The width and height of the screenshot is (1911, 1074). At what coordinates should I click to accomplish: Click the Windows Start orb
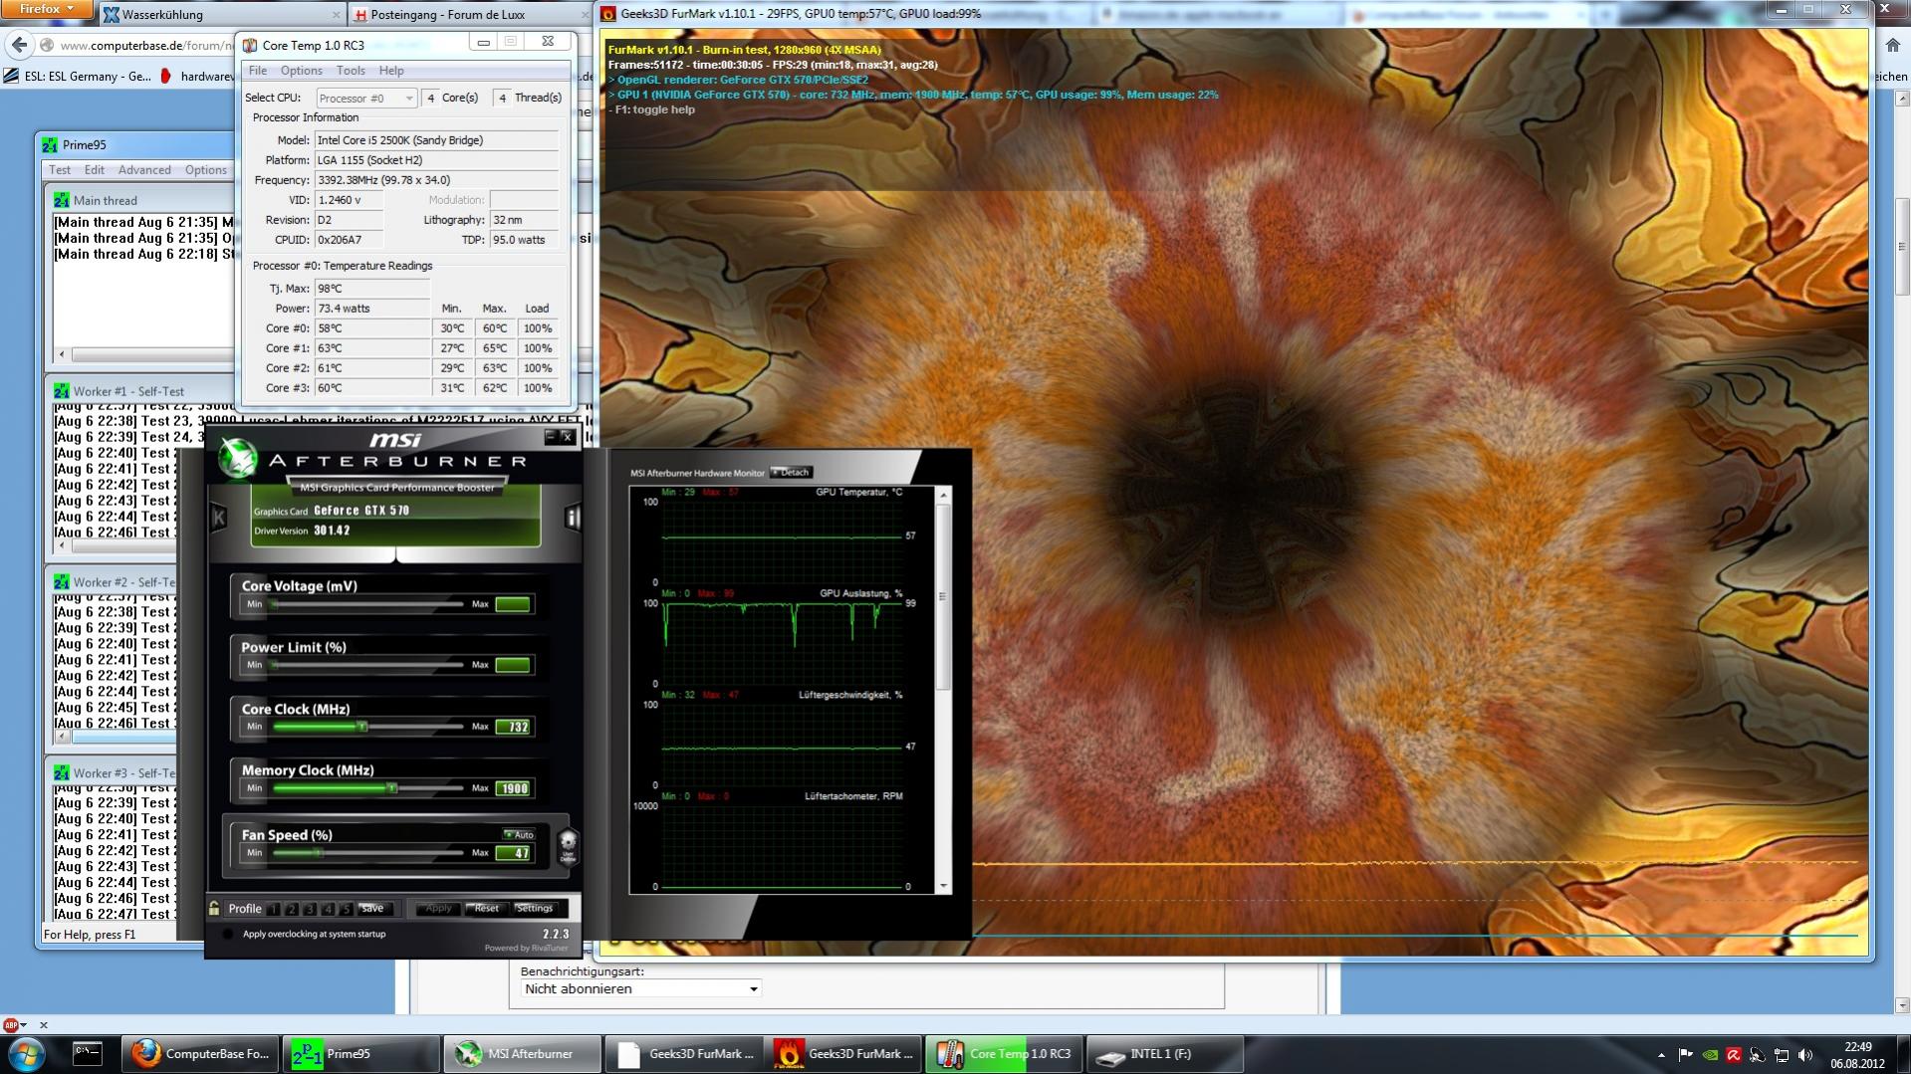(26, 1053)
